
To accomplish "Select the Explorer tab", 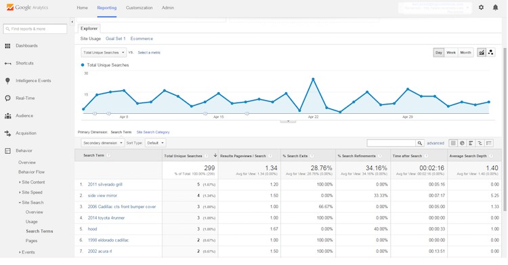I will pos(89,28).
